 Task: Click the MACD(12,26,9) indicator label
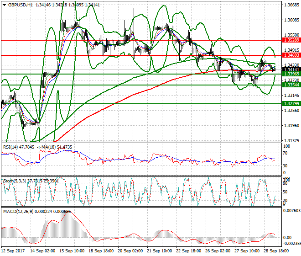point(18,212)
